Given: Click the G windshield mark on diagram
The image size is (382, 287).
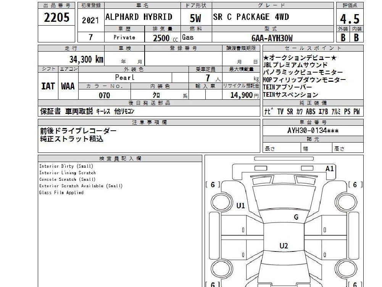Looking at the screenshot, I should click(x=296, y=217).
